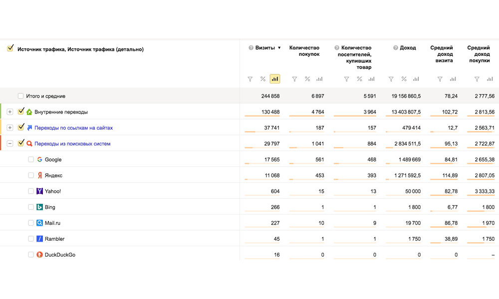This screenshot has height=299, width=499.
Task: Toggle the highlighted bar chart icon under Визиты
Action: [x=275, y=79]
